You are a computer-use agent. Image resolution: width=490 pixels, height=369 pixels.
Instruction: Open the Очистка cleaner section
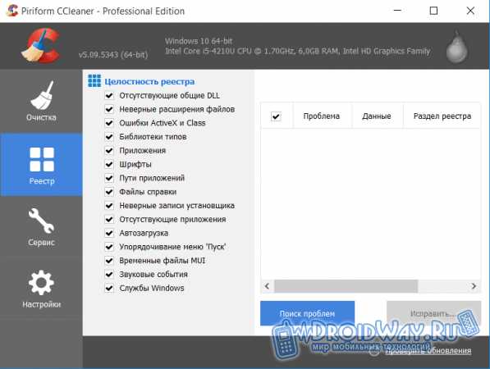41,101
